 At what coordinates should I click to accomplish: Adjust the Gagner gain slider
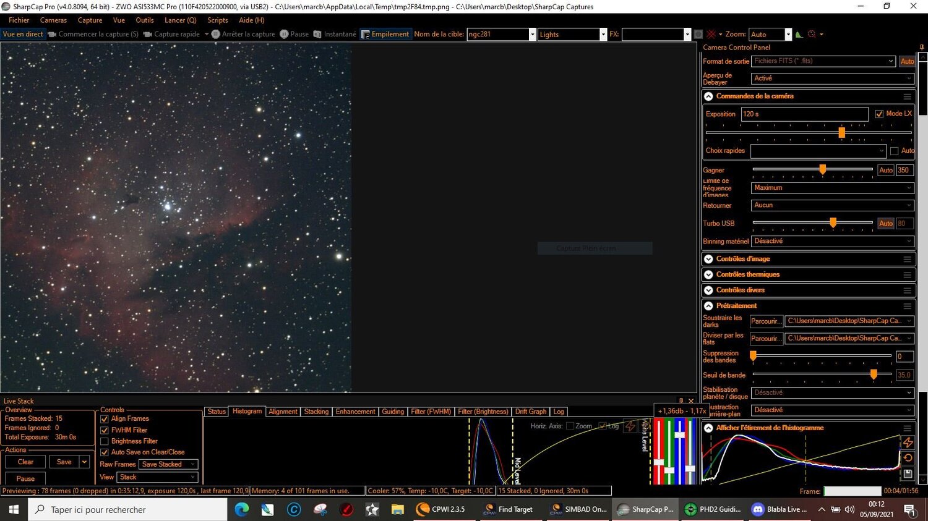pos(822,169)
